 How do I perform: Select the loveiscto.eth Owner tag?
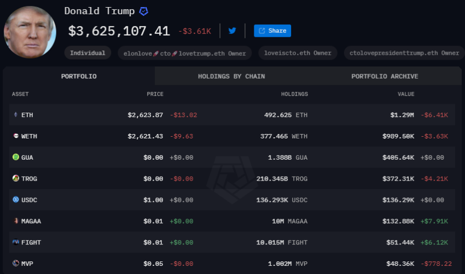298,53
